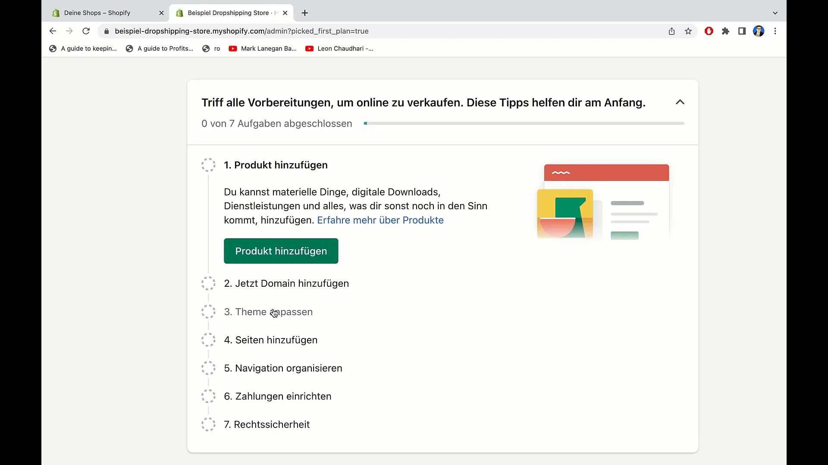Click the product illustration image
This screenshot has width=828, height=465.
pyautogui.click(x=603, y=201)
